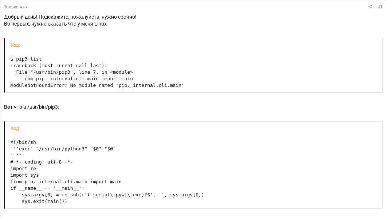This screenshot has height=219, width=386.
Task: Click the '#!/bin/sh' shebang line
Action: click(x=23, y=142)
